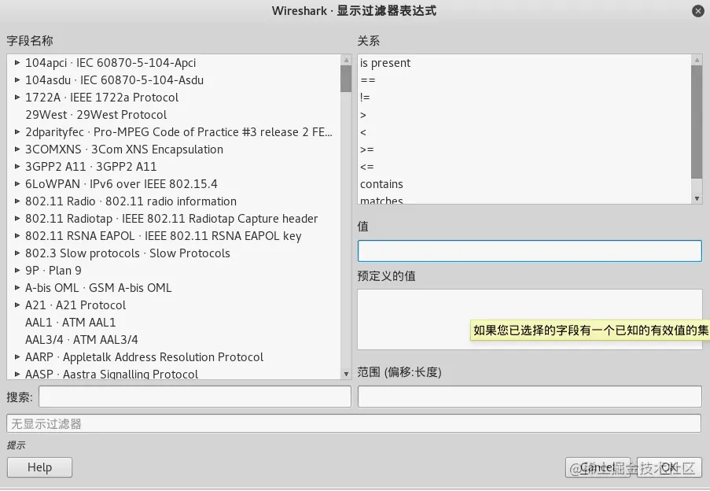Expand the 104asdu protocol entry
Image resolution: width=710 pixels, height=491 pixels.
click(x=17, y=79)
